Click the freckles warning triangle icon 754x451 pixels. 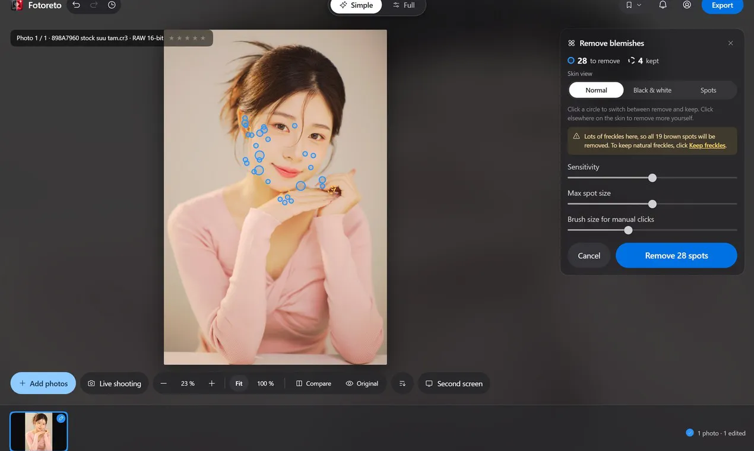tap(576, 136)
